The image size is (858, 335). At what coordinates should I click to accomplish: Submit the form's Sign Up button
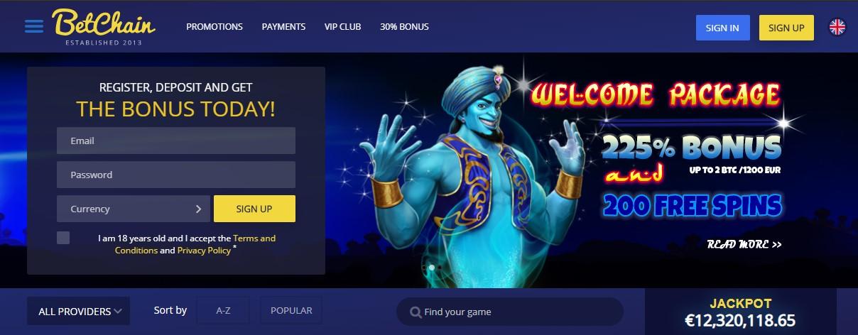(254, 209)
